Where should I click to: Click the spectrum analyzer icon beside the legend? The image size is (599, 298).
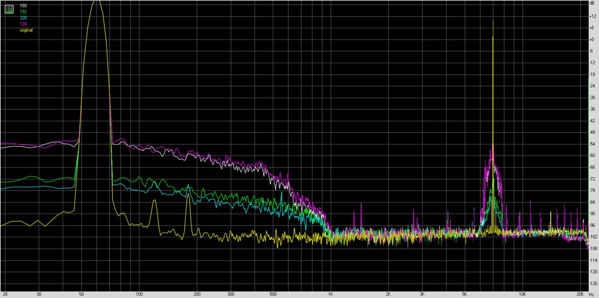coord(9,9)
